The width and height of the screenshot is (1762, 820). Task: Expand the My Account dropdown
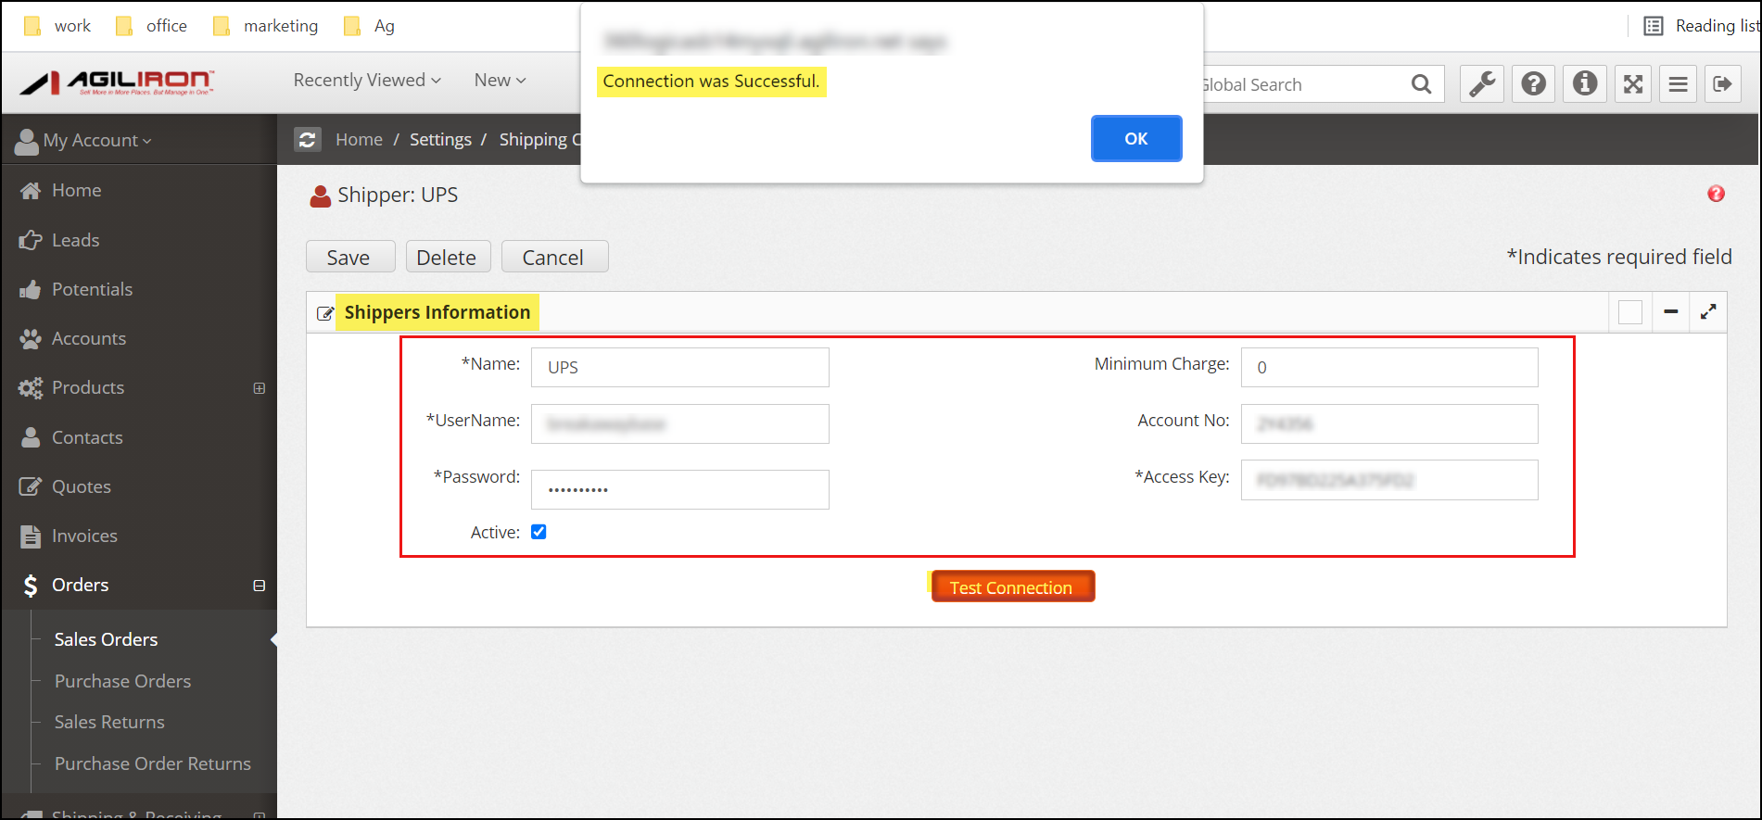click(x=85, y=140)
